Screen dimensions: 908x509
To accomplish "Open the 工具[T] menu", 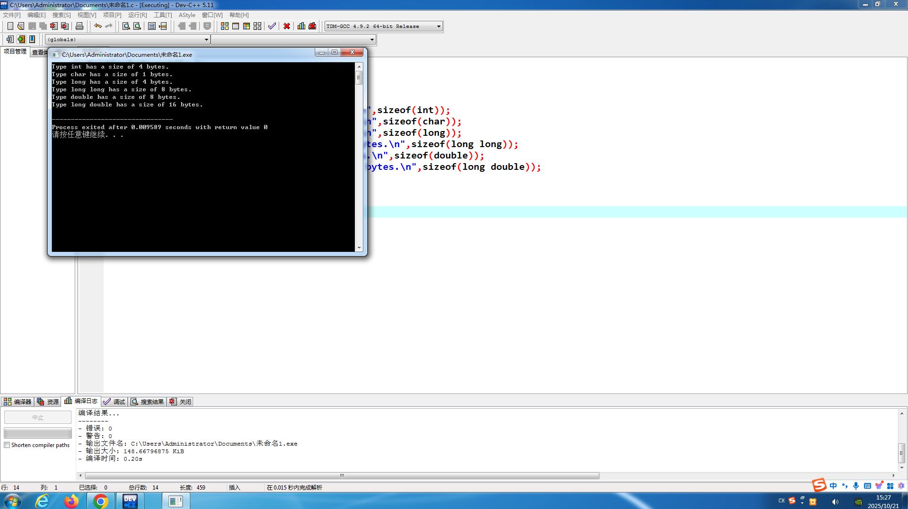I will click(x=163, y=15).
